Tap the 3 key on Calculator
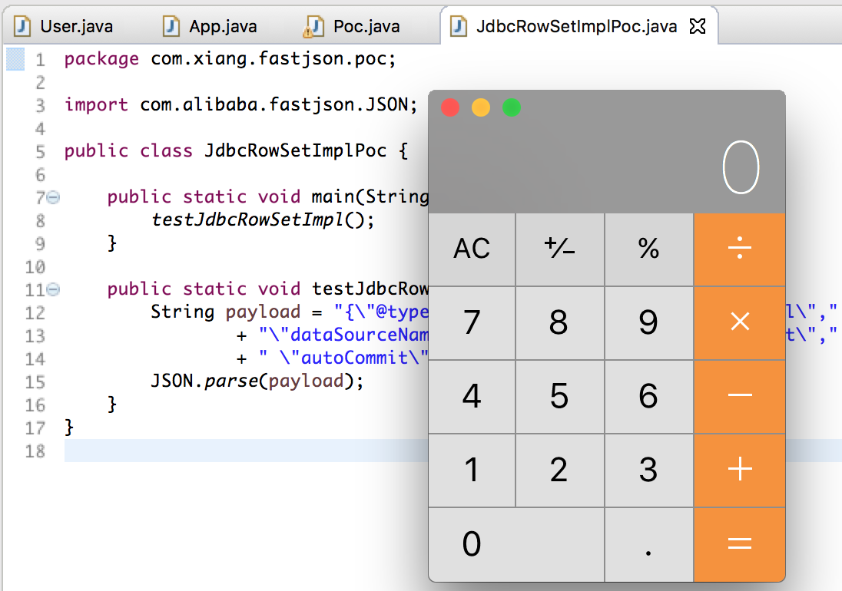 648,470
